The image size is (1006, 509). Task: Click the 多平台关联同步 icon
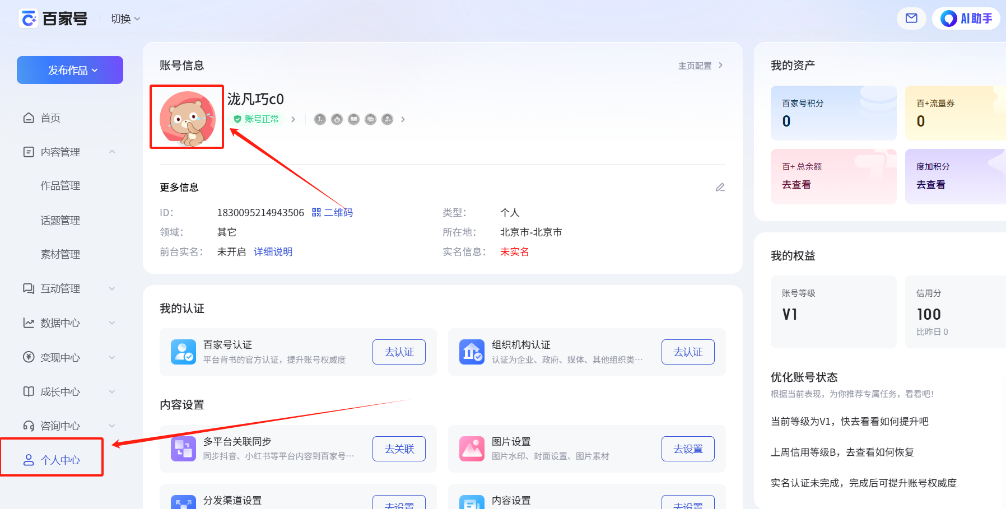tap(183, 449)
